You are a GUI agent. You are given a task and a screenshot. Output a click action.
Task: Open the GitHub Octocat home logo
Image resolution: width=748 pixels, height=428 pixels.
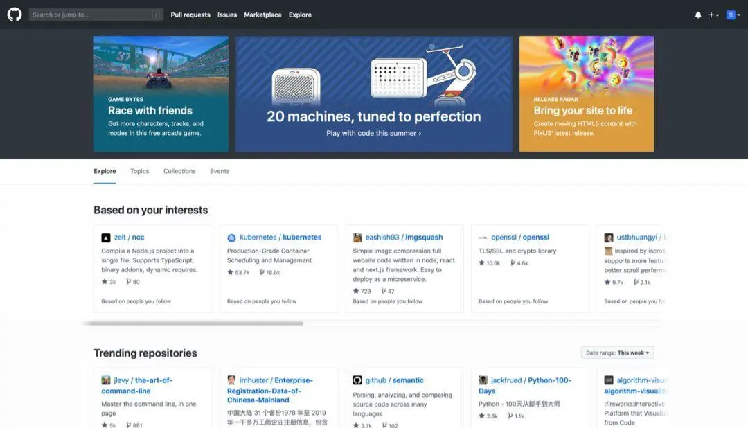click(15, 15)
